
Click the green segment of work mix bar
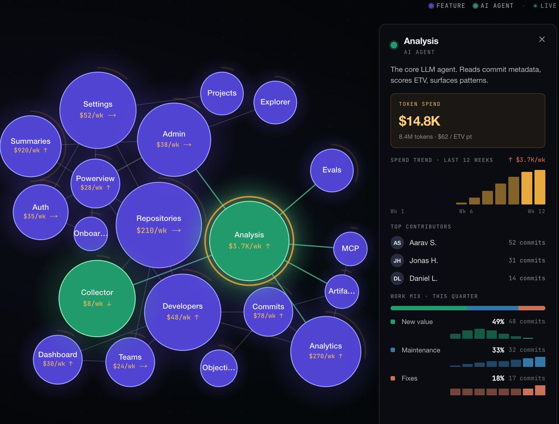pyautogui.click(x=429, y=308)
